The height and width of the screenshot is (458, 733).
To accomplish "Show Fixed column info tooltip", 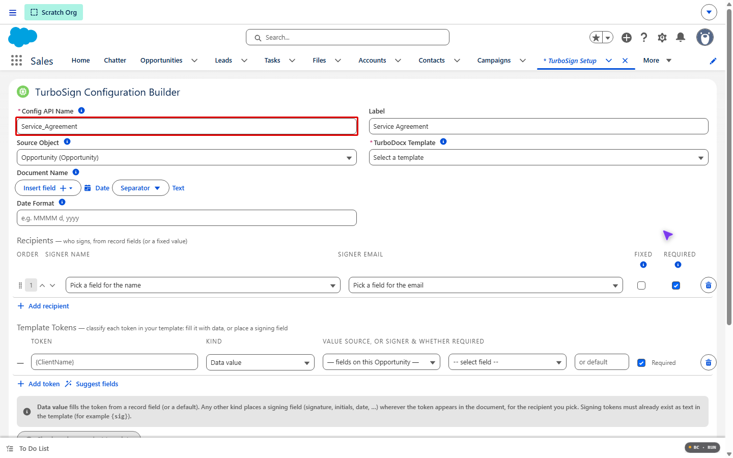I will (643, 265).
